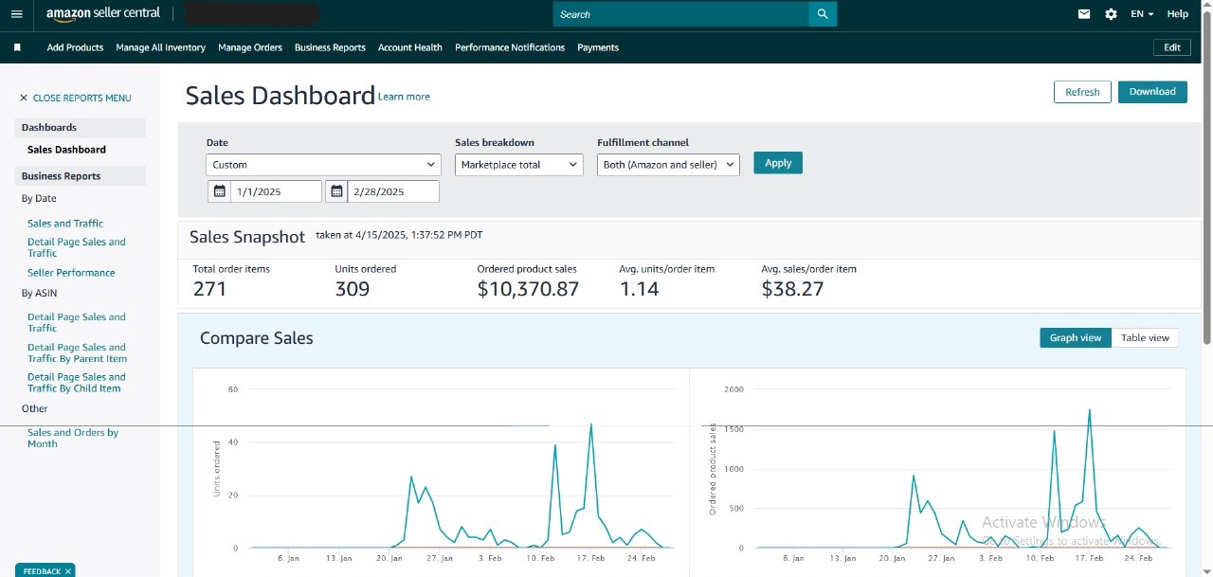Click the start date 1/1/2025 field

tap(276, 191)
